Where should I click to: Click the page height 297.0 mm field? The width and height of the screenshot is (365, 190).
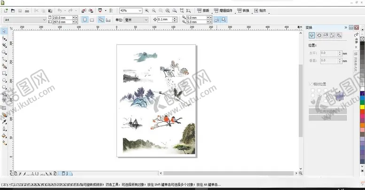[x=62, y=22]
